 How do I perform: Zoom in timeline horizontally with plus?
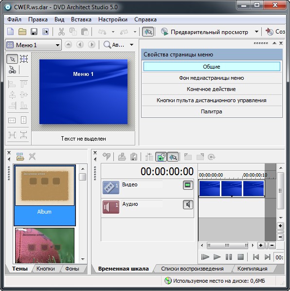click(x=261, y=245)
